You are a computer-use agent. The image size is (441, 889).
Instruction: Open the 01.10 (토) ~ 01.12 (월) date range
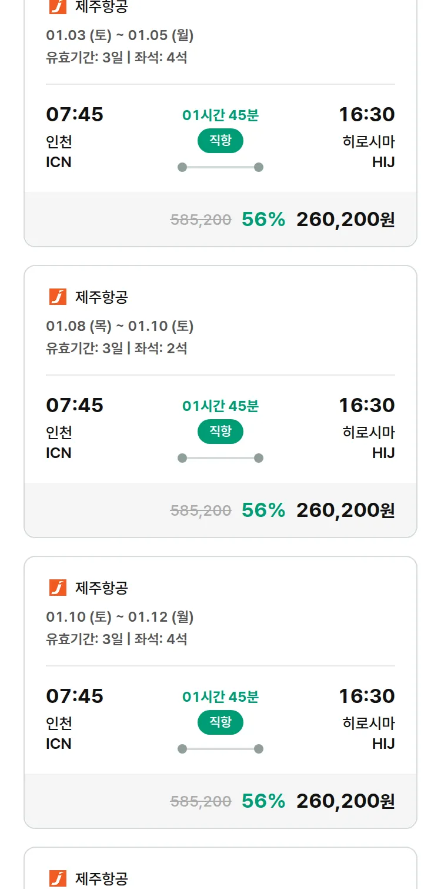pyautogui.click(x=119, y=617)
